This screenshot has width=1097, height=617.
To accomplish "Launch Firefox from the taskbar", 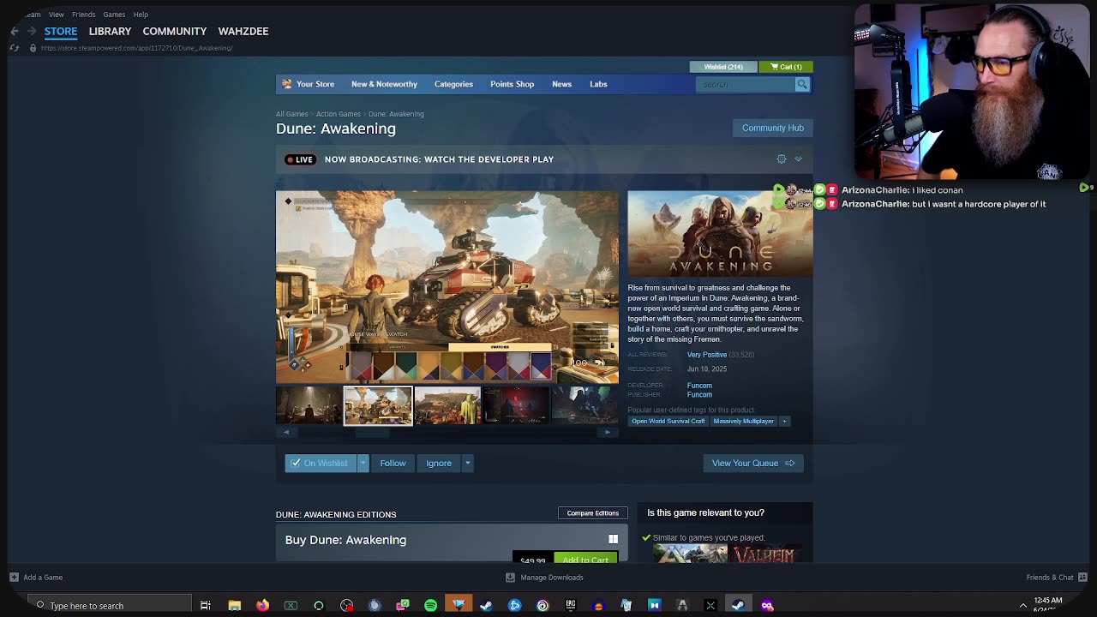I will pyautogui.click(x=262, y=606).
